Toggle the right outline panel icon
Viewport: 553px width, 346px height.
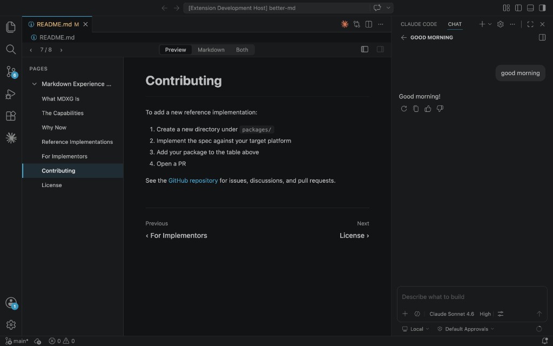tap(380, 49)
